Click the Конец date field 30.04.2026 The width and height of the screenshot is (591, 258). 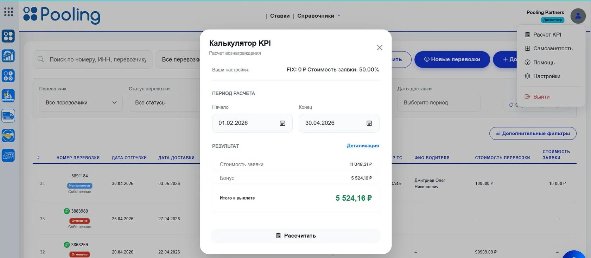coord(339,123)
